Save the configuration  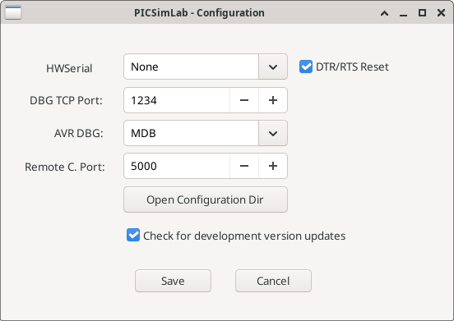click(x=173, y=281)
